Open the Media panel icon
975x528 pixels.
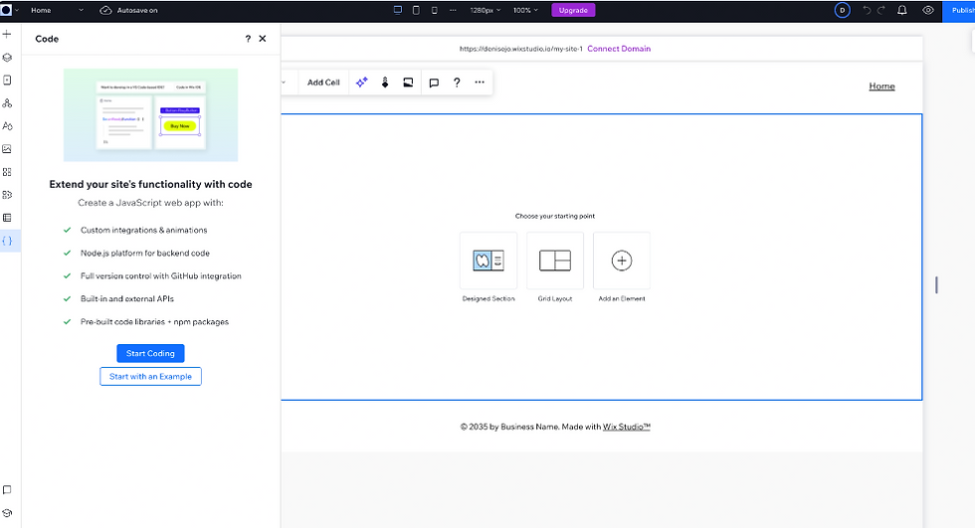[7, 149]
